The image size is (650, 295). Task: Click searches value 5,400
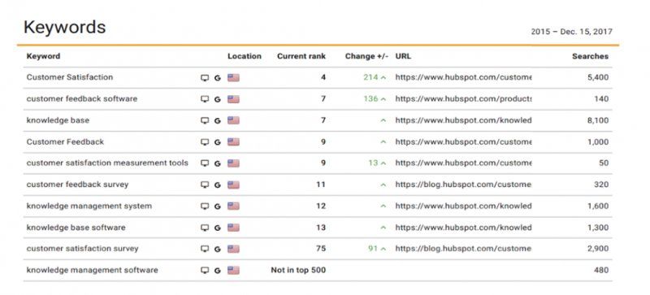(x=598, y=77)
